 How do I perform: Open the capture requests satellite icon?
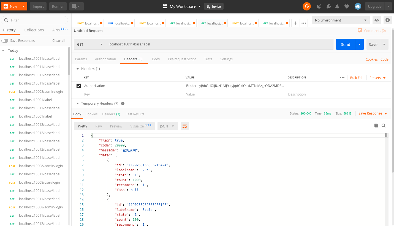coord(319,6)
